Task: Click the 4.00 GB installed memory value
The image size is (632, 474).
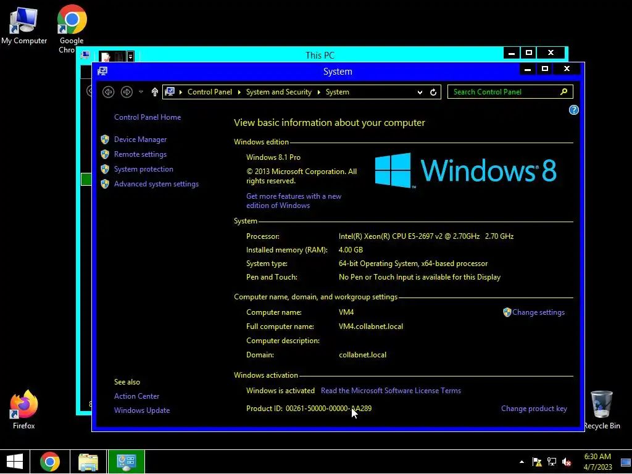Action: pyautogui.click(x=351, y=250)
